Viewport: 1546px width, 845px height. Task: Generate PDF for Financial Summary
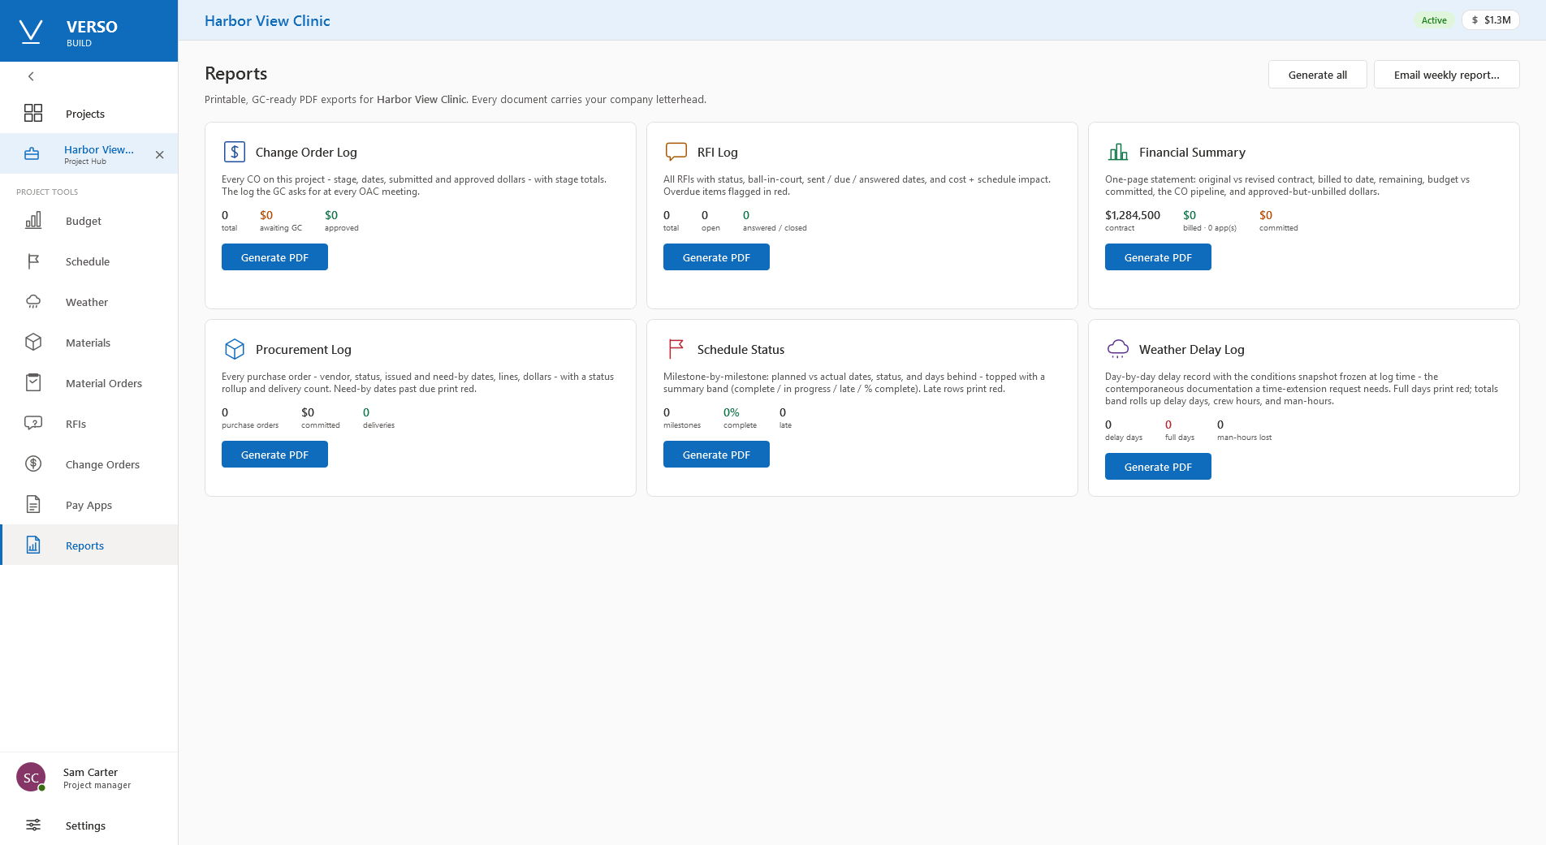point(1158,257)
